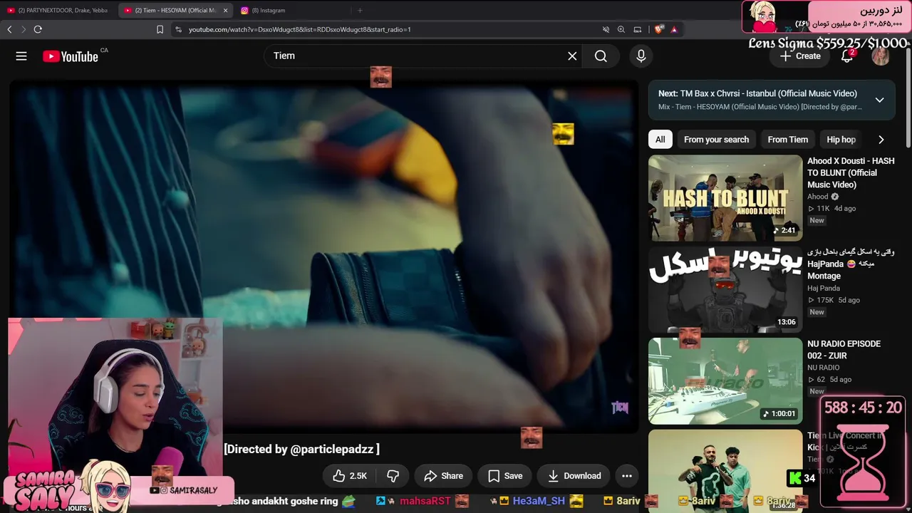Open the more actions three-dot menu
Viewport: 912px width, 513px height.
[x=627, y=476]
